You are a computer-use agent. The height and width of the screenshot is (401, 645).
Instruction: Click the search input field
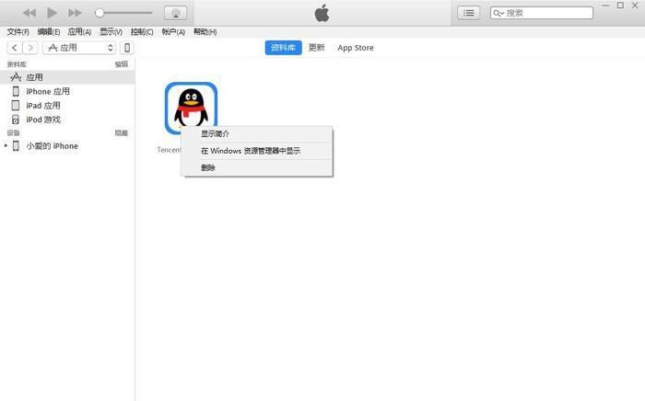tap(542, 13)
